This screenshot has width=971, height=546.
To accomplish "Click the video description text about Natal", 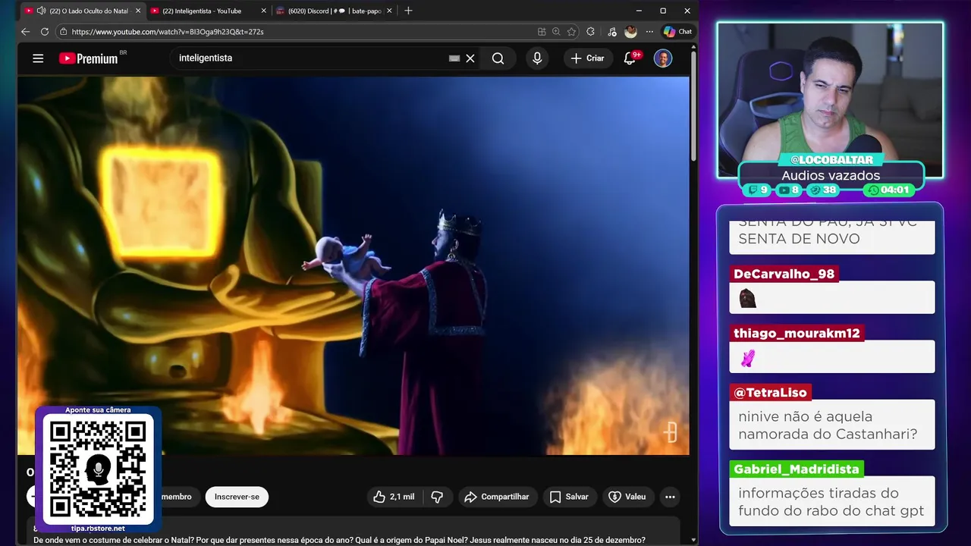I will (x=339, y=540).
